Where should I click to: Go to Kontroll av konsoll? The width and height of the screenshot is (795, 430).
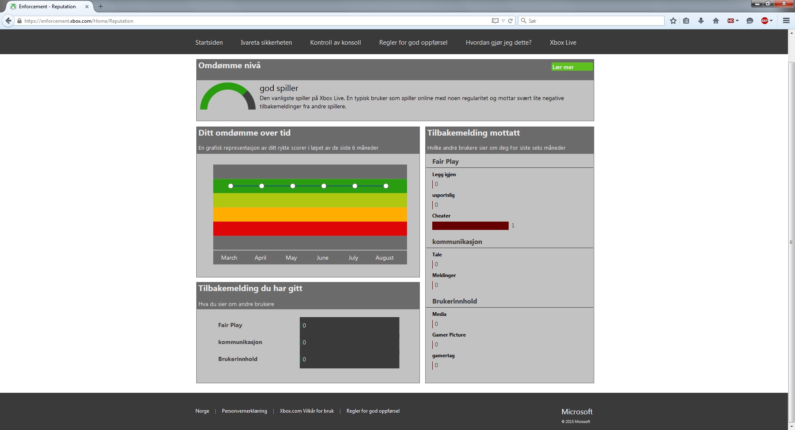pos(335,43)
